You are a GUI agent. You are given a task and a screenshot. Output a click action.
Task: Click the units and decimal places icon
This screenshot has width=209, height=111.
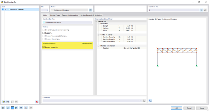coord(8,108)
